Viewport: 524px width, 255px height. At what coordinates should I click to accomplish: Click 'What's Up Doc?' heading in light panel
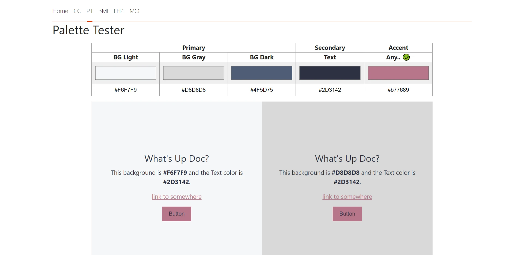(x=177, y=158)
